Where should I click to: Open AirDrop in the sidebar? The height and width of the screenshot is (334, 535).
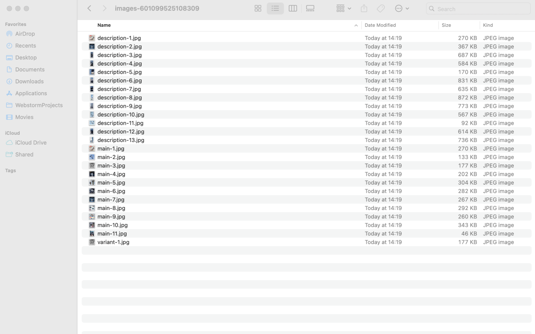point(25,34)
